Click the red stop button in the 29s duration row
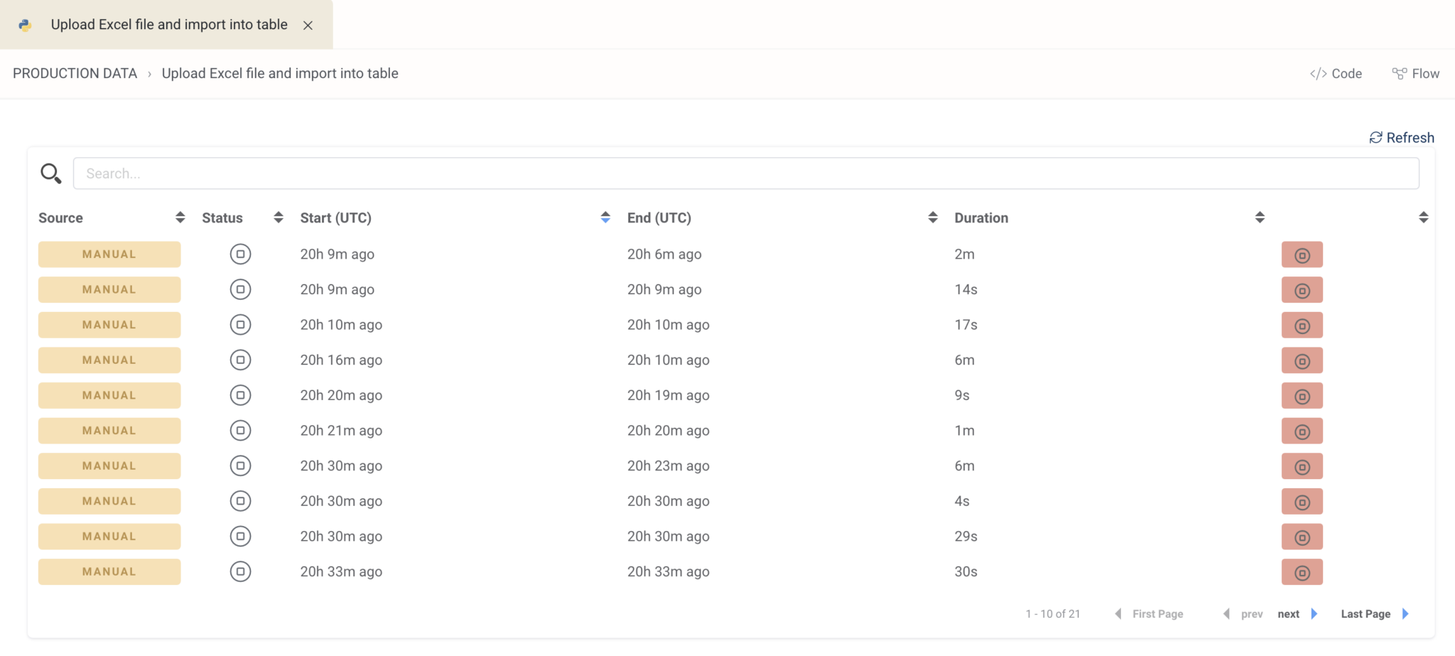The image size is (1455, 656). [1302, 537]
